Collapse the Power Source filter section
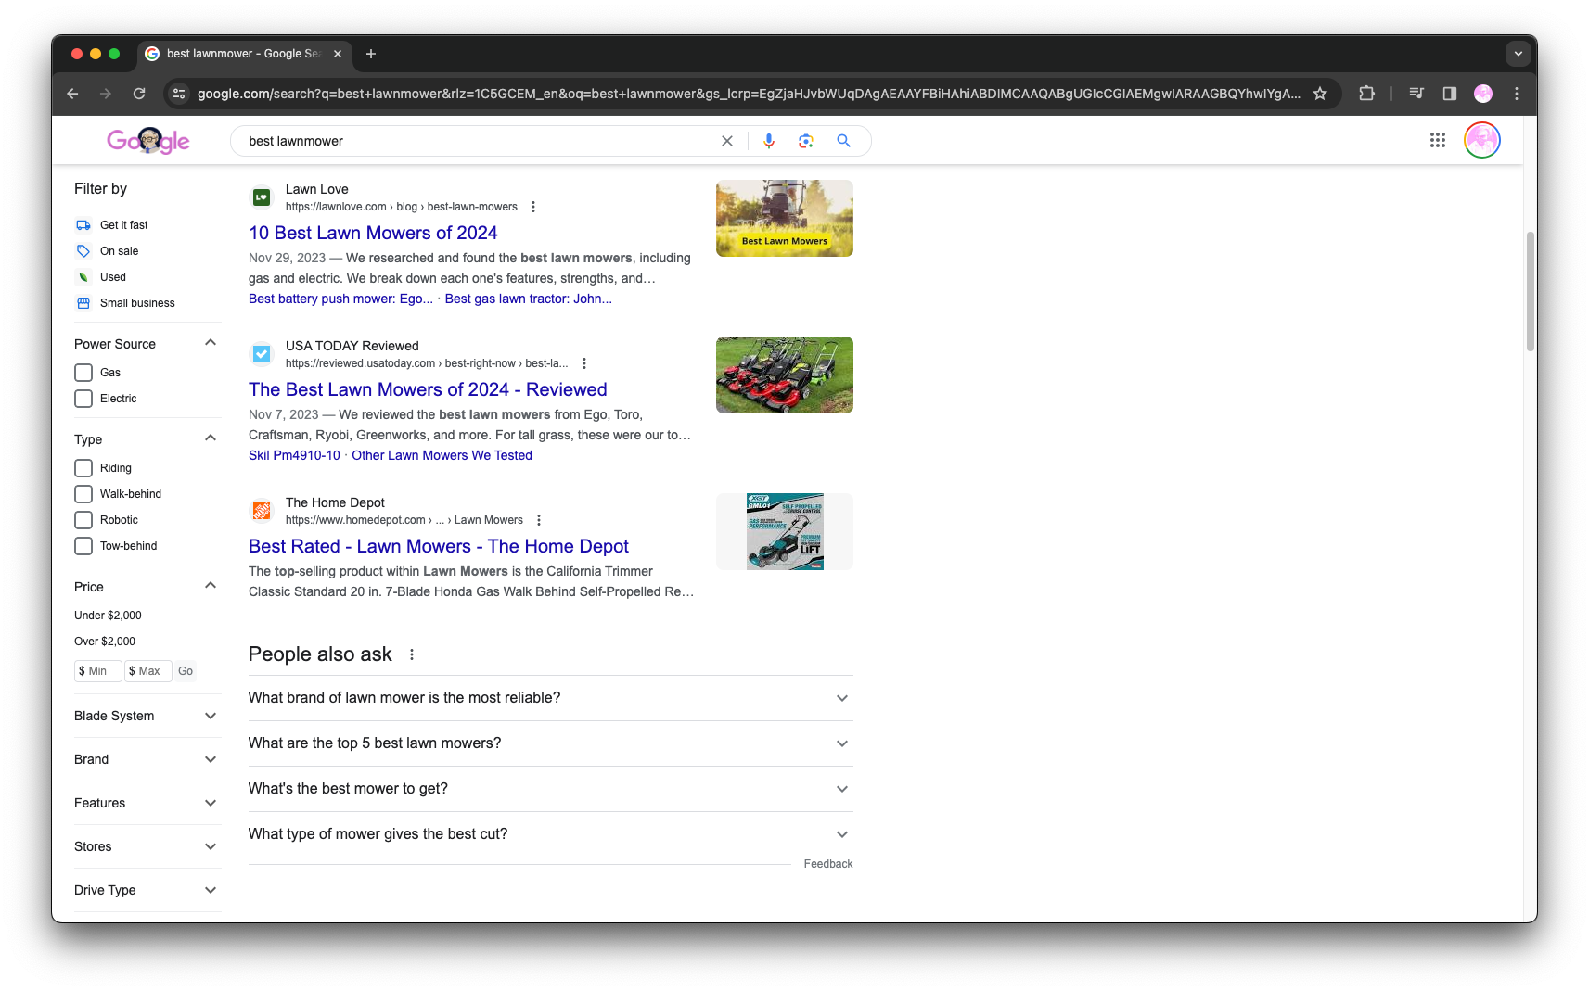 coord(211,343)
